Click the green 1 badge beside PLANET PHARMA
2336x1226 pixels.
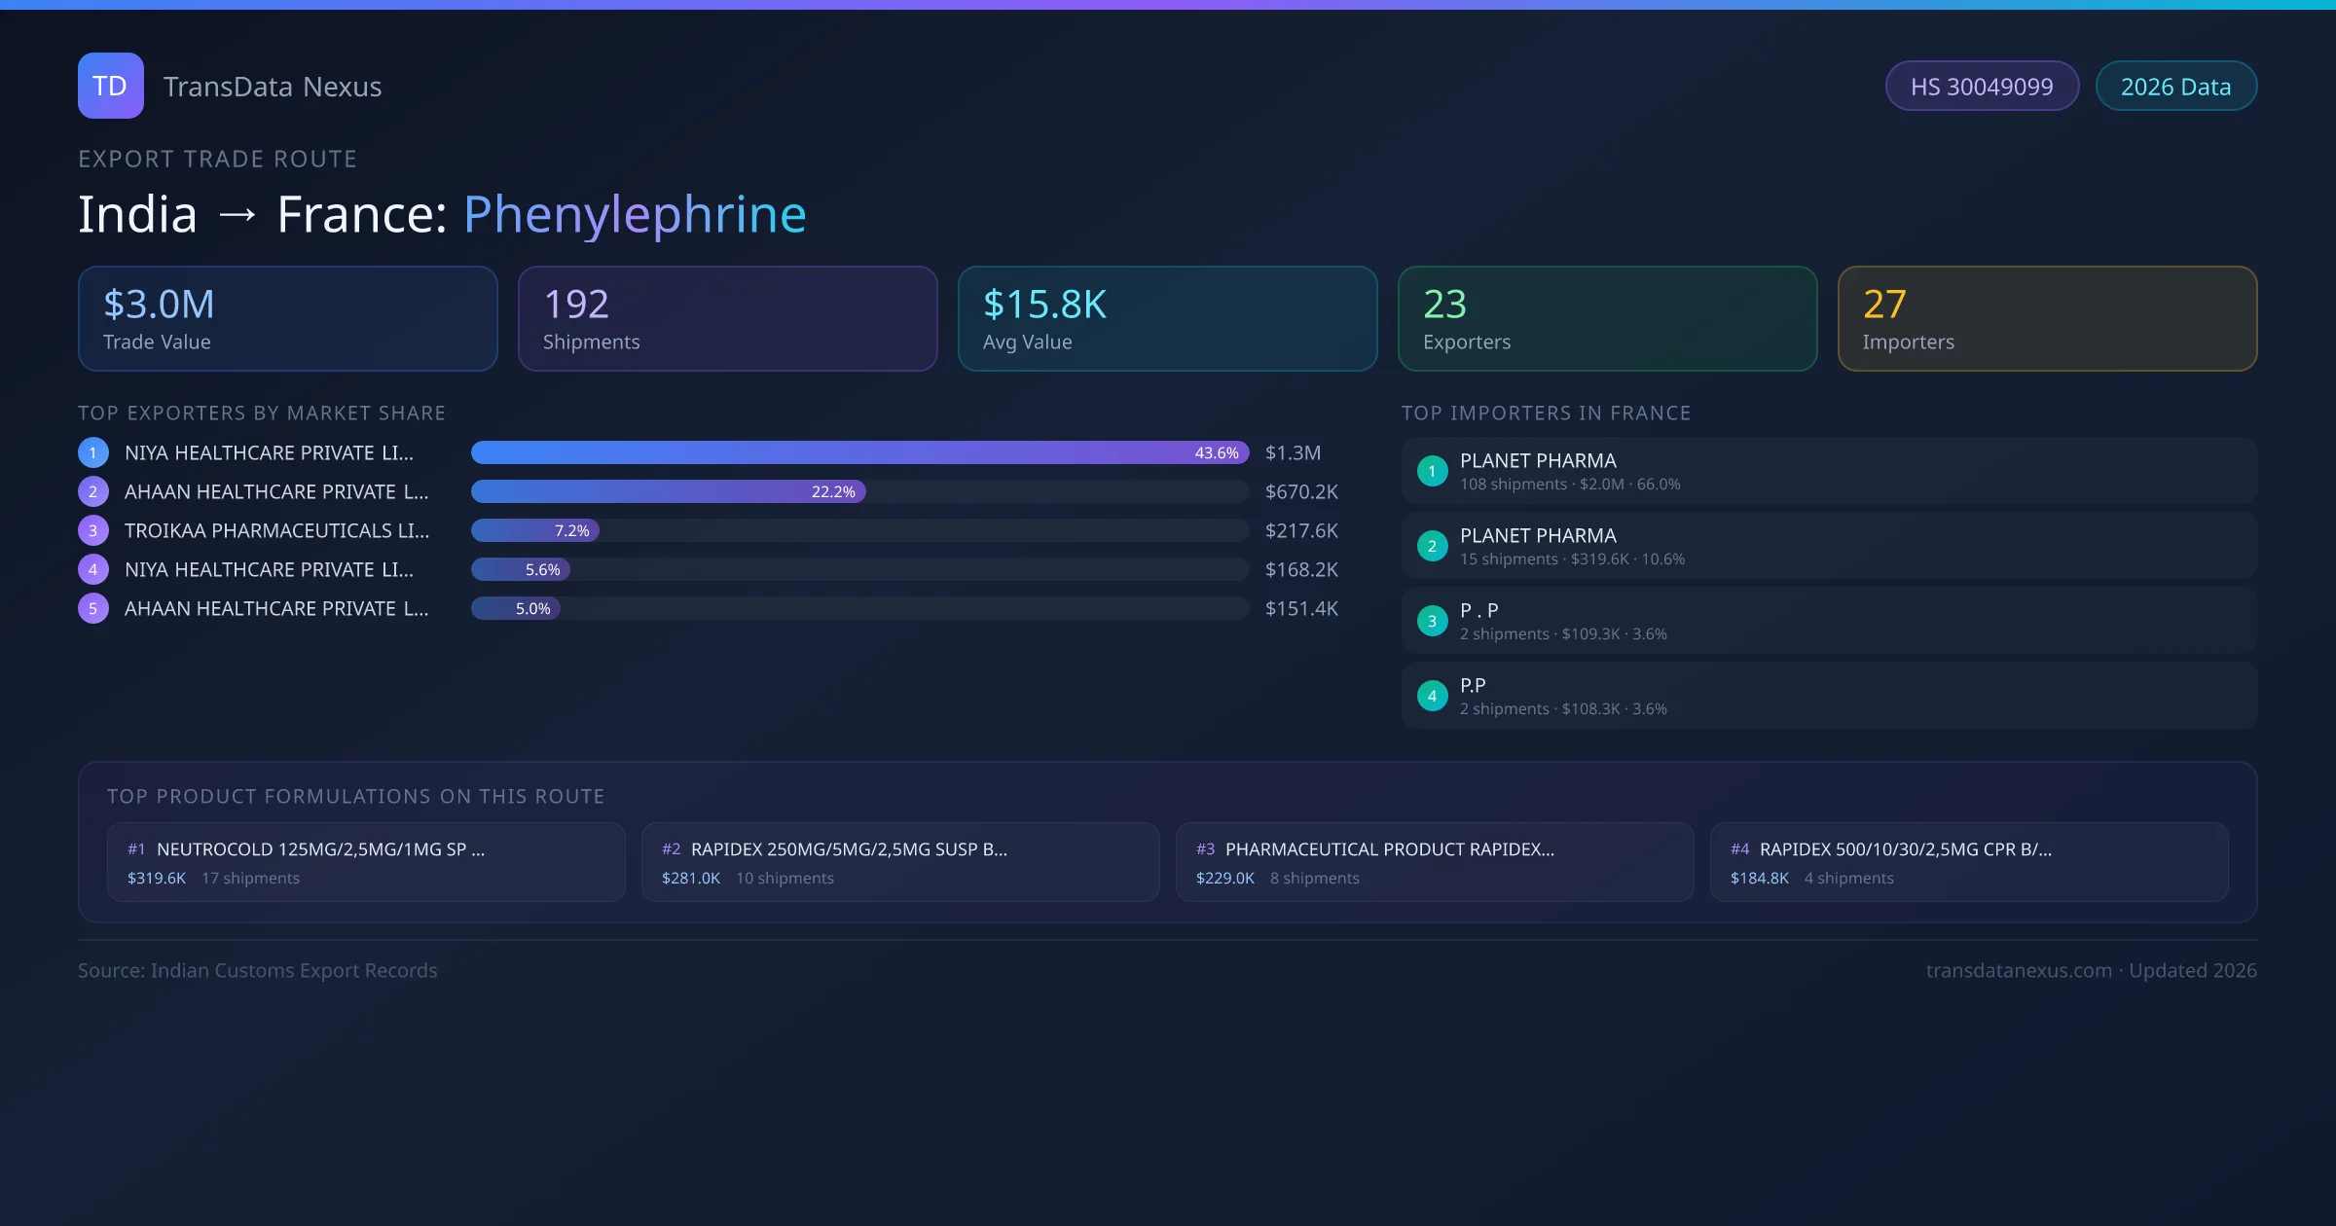tap(1432, 470)
